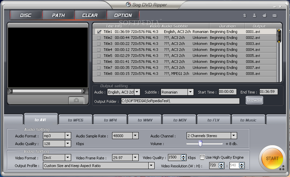This screenshot has width=290, height=177.
Task: Switch to the to MOV tab
Action: click(x=180, y=120)
